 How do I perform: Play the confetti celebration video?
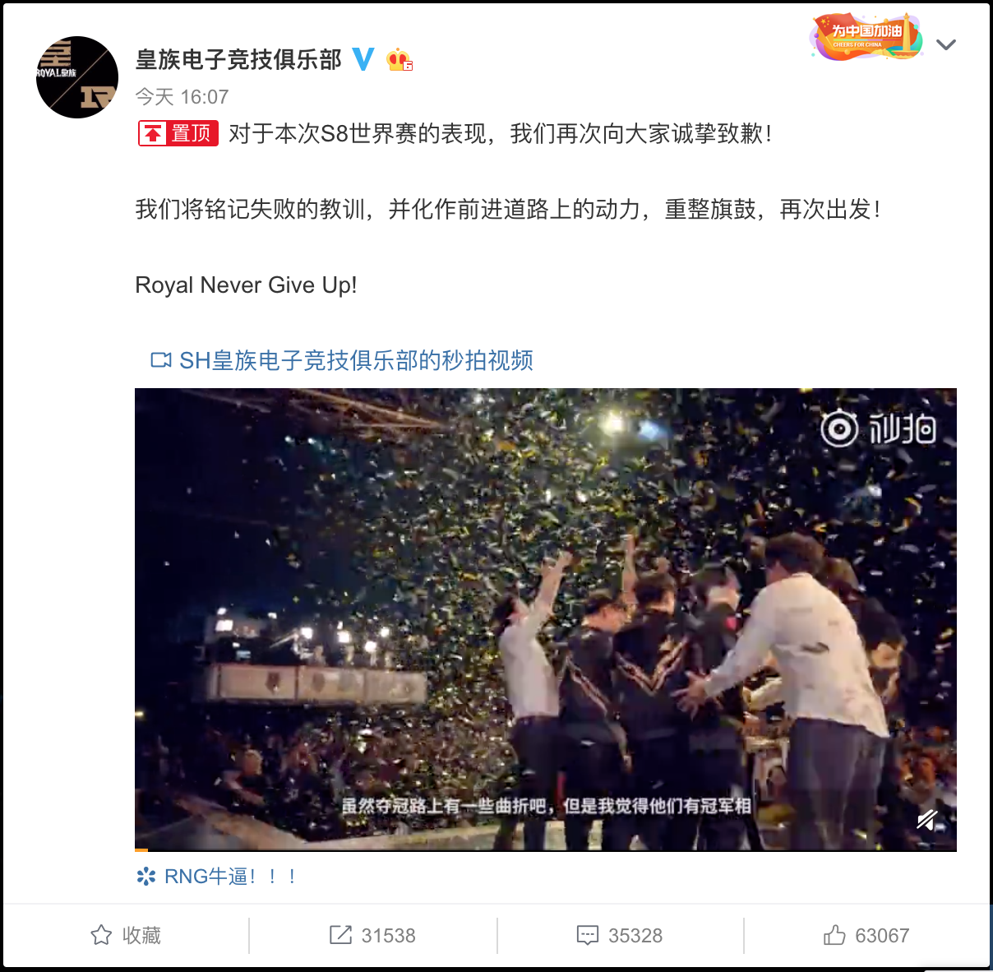pos(546,618)
